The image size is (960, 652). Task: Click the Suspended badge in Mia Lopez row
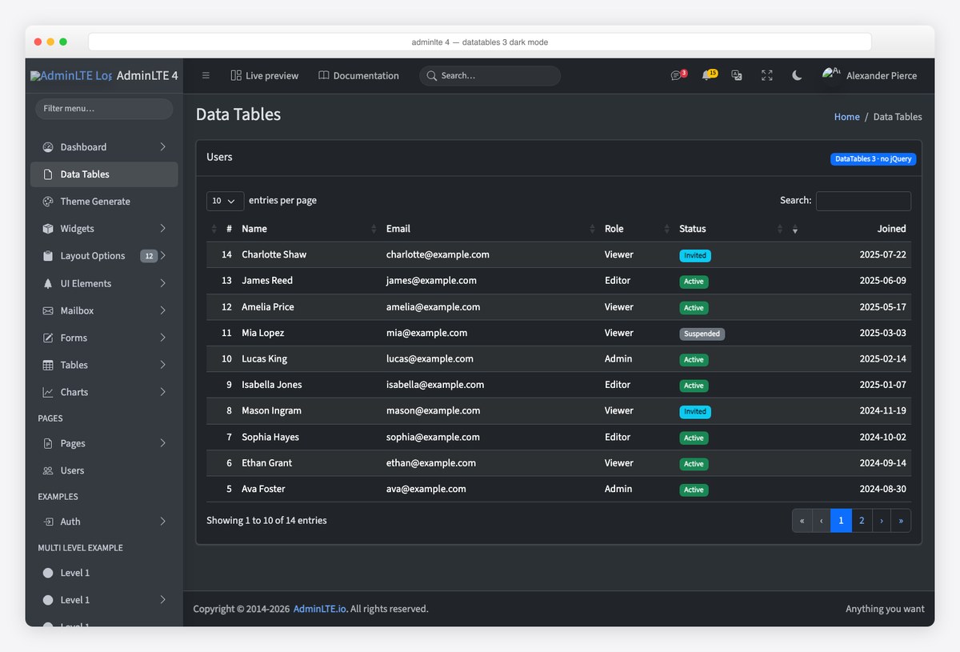[x=702, y=334]
